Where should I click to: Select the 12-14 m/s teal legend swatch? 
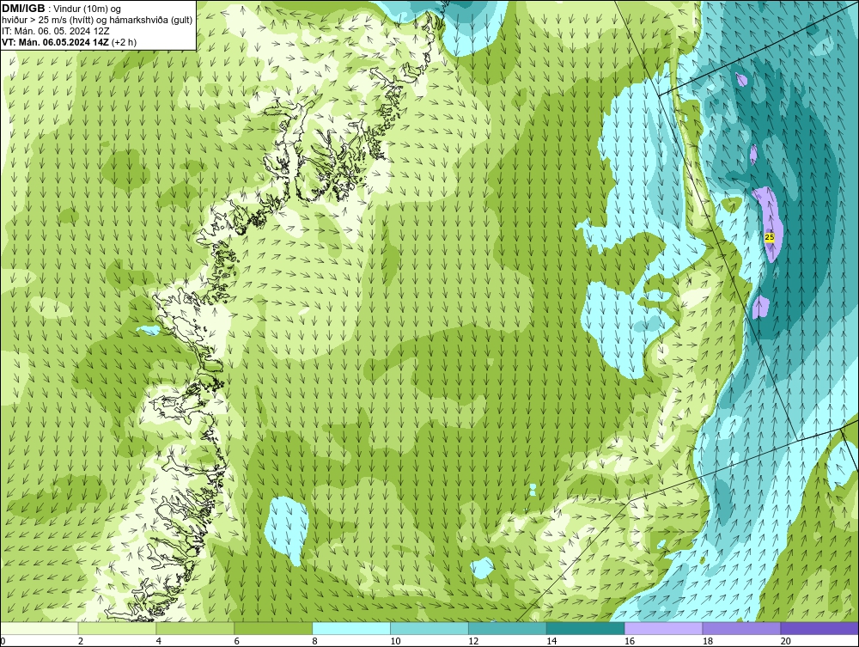(x=508, y=628)
